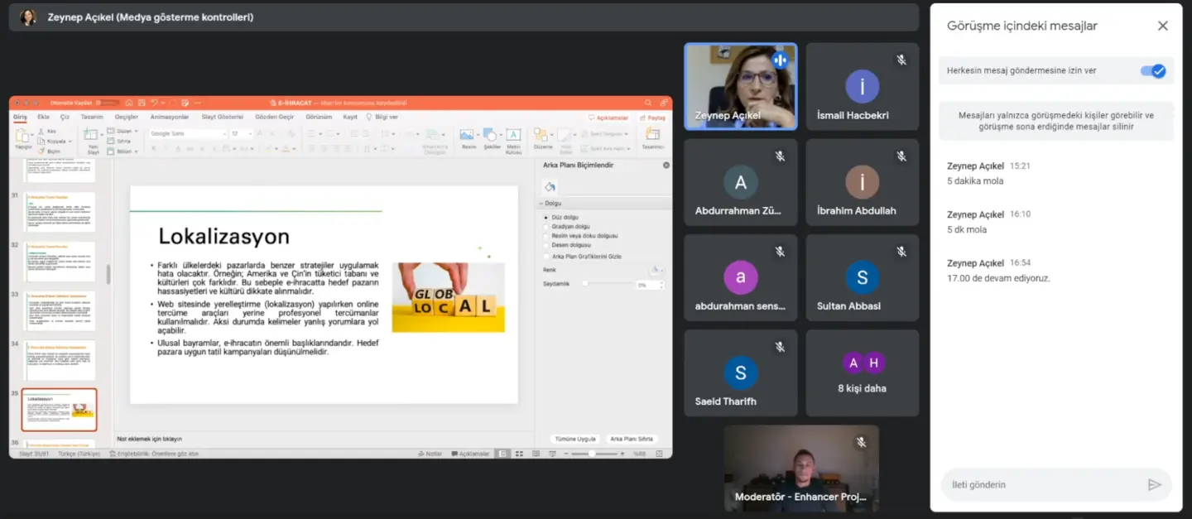Switch to the Tasarım ribbon tab
1192x519 pixels.
[92, 117]
